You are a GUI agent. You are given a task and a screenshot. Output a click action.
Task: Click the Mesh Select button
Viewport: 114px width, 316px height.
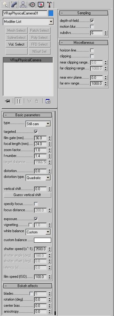pos(17,31)
